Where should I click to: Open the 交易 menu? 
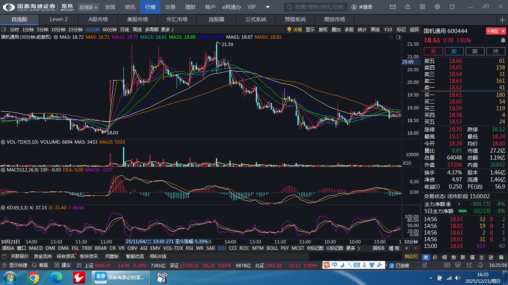(170, 7)
